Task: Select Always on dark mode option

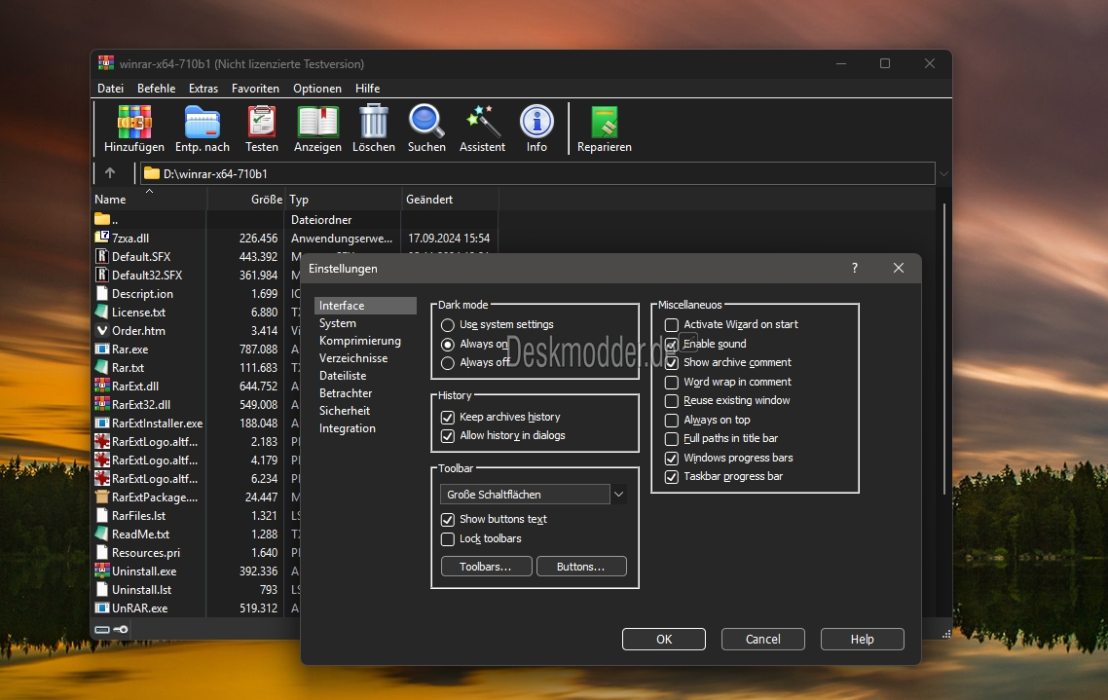Action: pos(447,344)
